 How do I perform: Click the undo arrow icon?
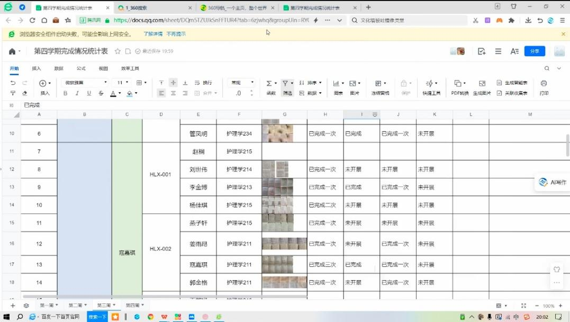coord(13,83)
